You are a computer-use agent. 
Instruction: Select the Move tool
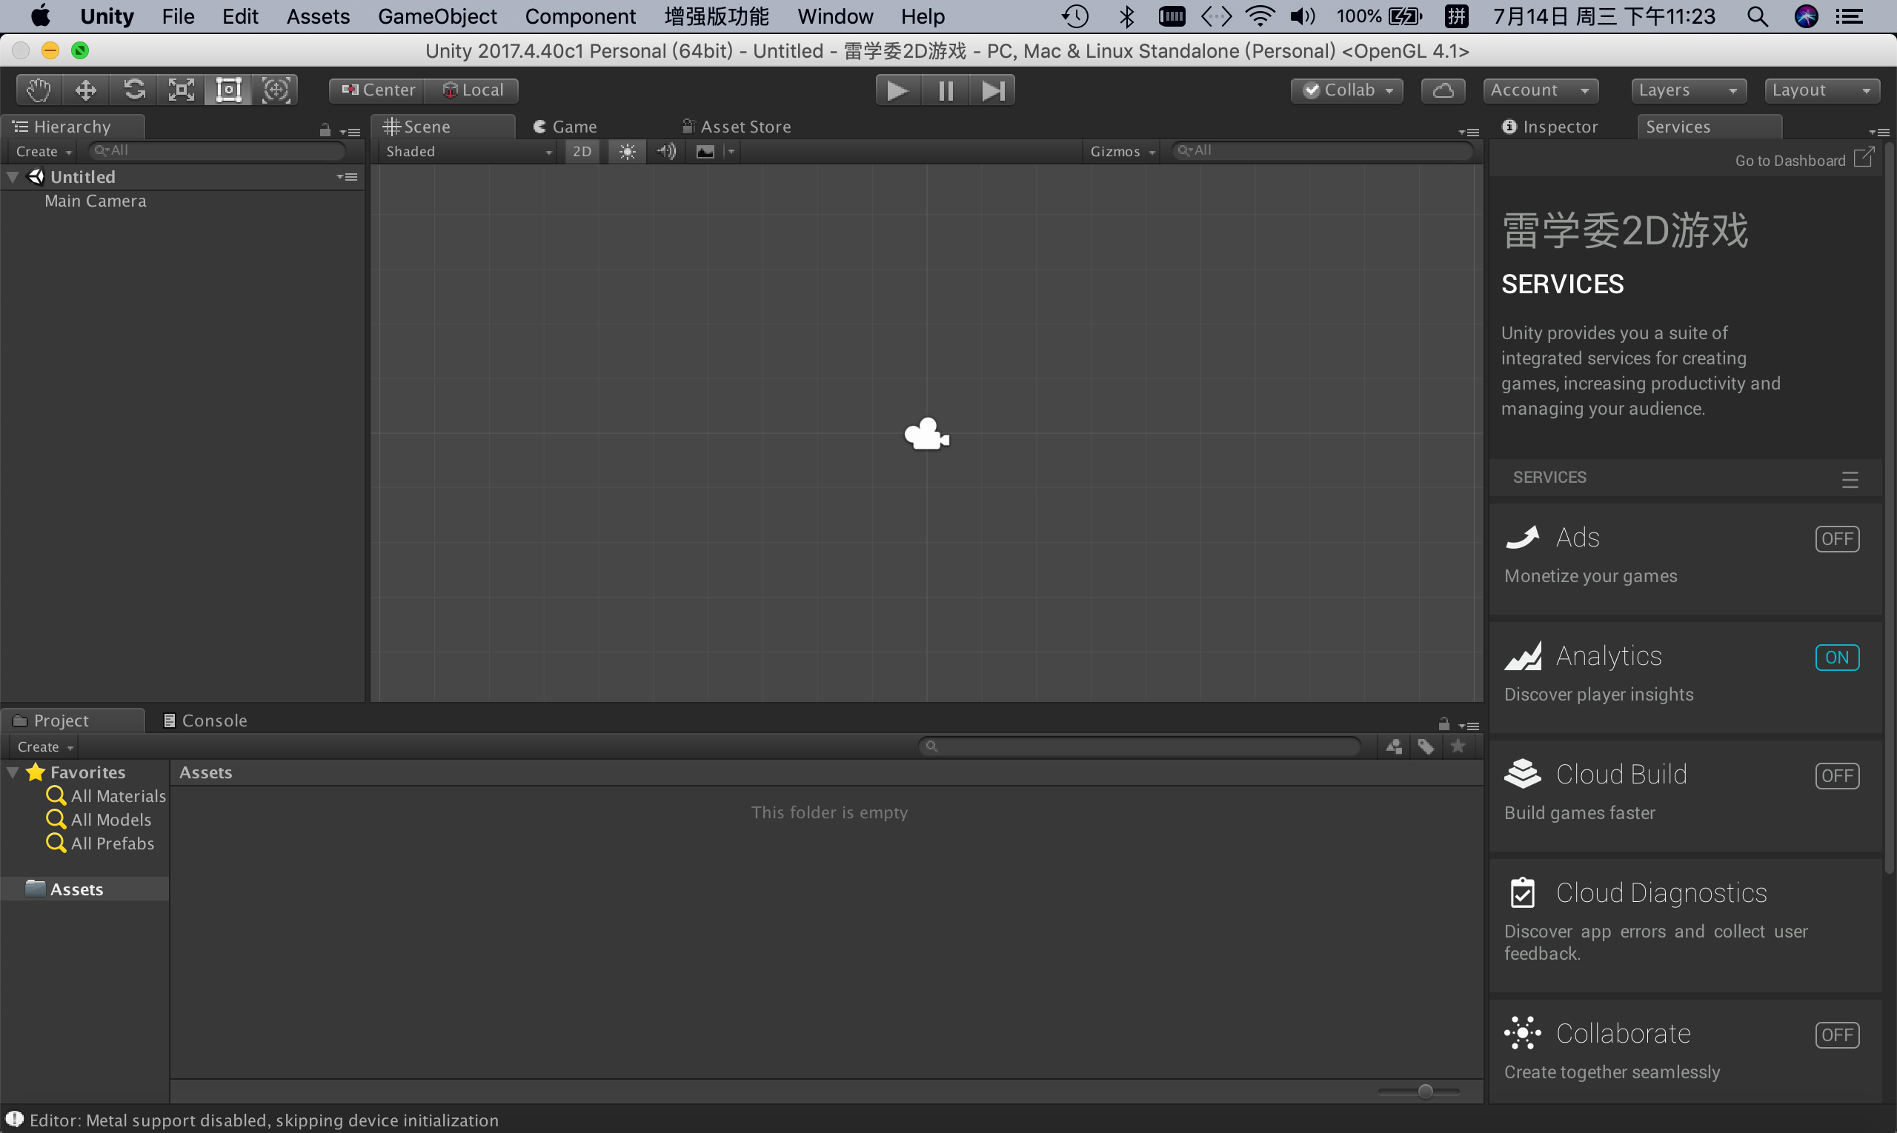tap(85, 90)
